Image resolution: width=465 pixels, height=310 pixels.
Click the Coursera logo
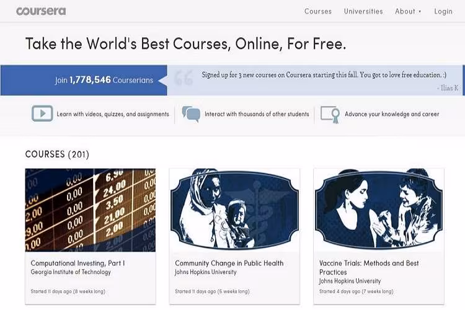tap(41, 11)
